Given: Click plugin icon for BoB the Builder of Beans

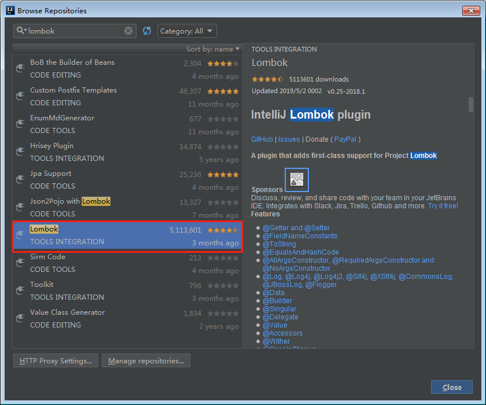Looking at the screenshot, I should pos(20,68).
